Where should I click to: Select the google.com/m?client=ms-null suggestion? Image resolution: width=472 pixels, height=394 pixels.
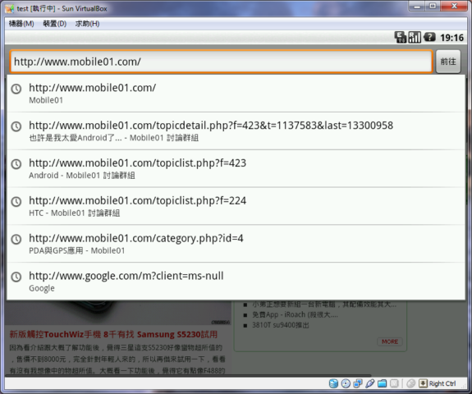[236, 282]
